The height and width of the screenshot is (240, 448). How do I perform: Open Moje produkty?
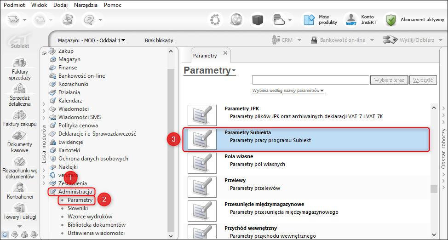click(x=320, y=20)
